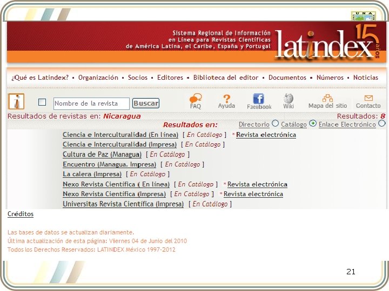Open the Socios menu item

point(138,78)
